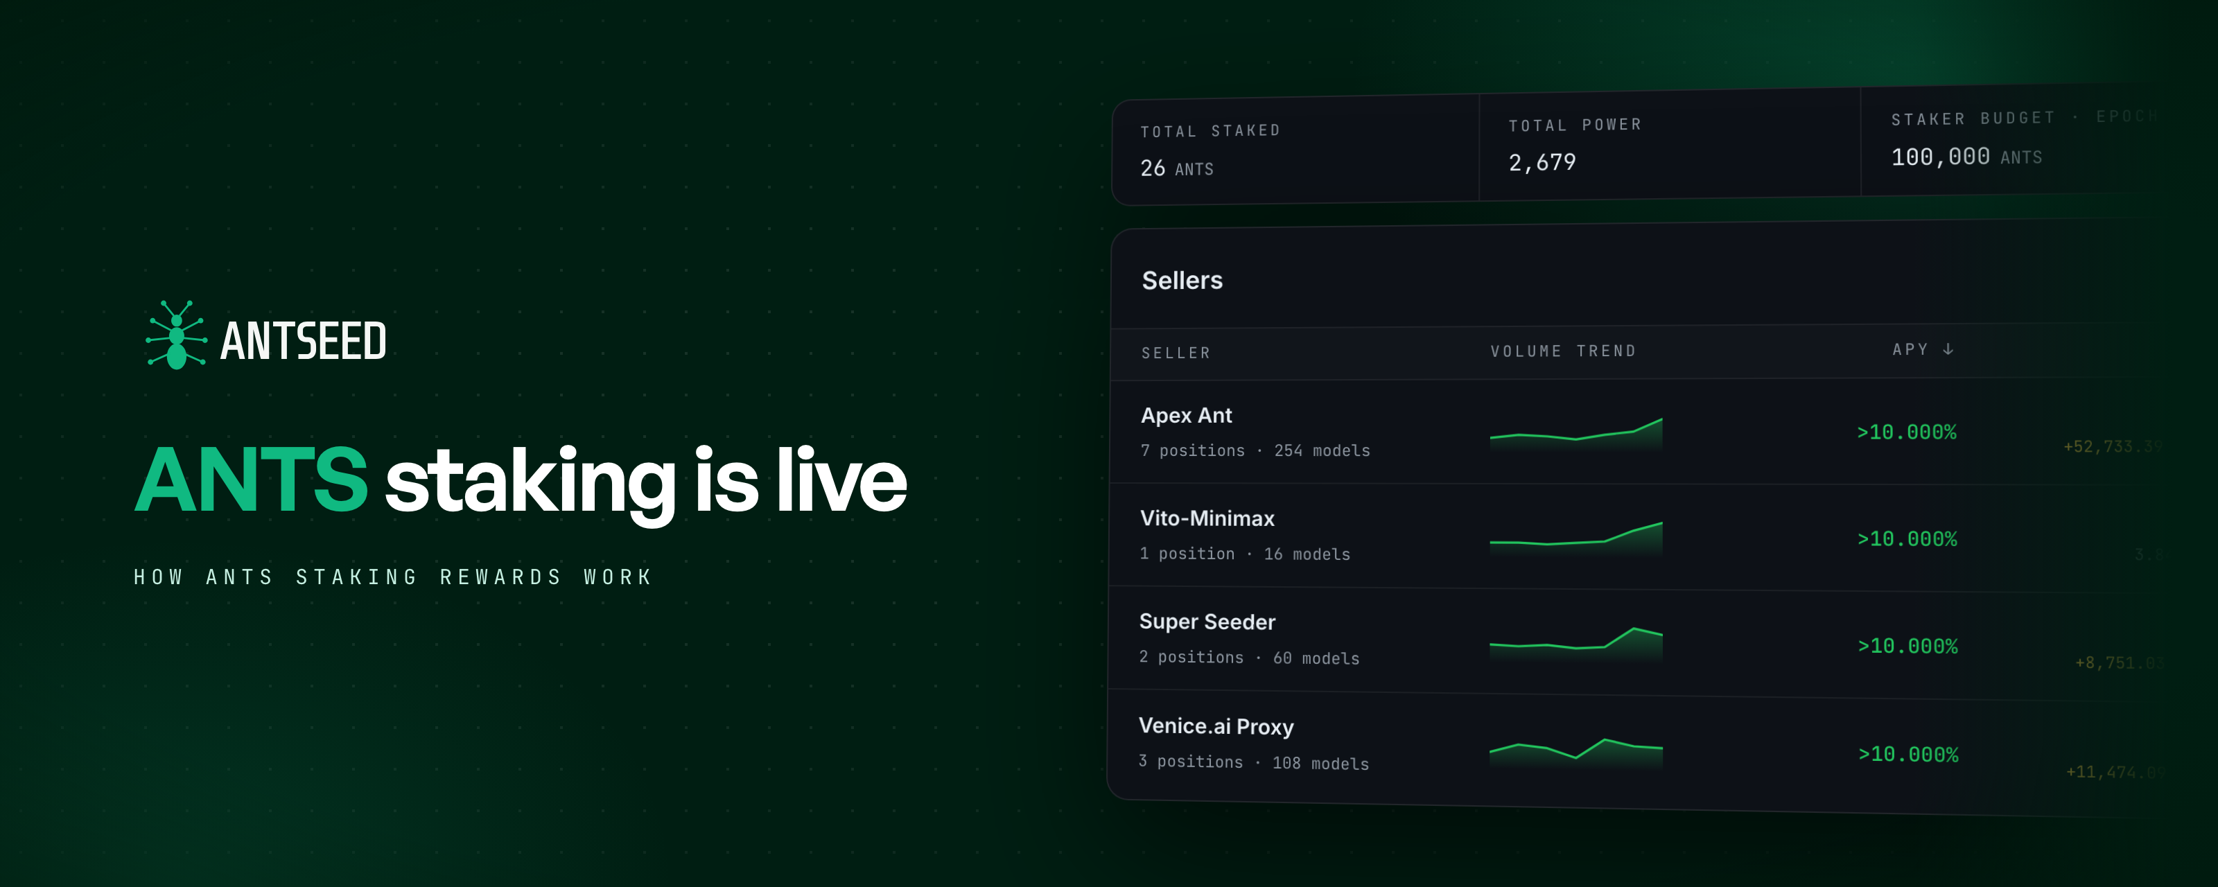Click Vito-Minimax's >10.000% APY value

click(1907, 538)
